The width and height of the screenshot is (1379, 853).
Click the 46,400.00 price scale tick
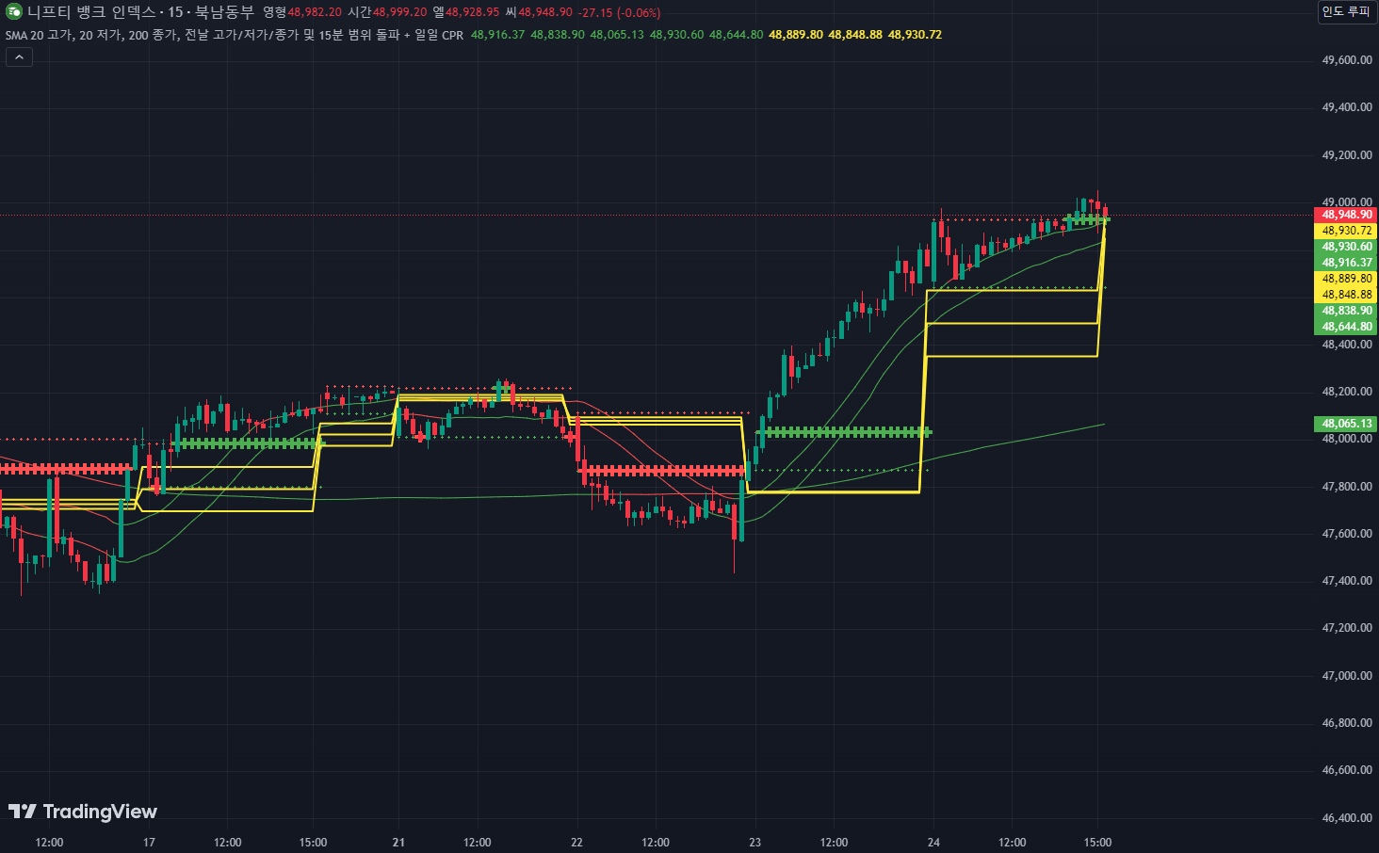(1346, 818)
